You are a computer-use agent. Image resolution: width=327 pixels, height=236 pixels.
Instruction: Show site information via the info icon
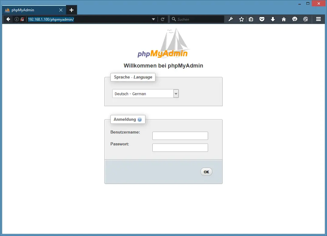click(17, 19)
